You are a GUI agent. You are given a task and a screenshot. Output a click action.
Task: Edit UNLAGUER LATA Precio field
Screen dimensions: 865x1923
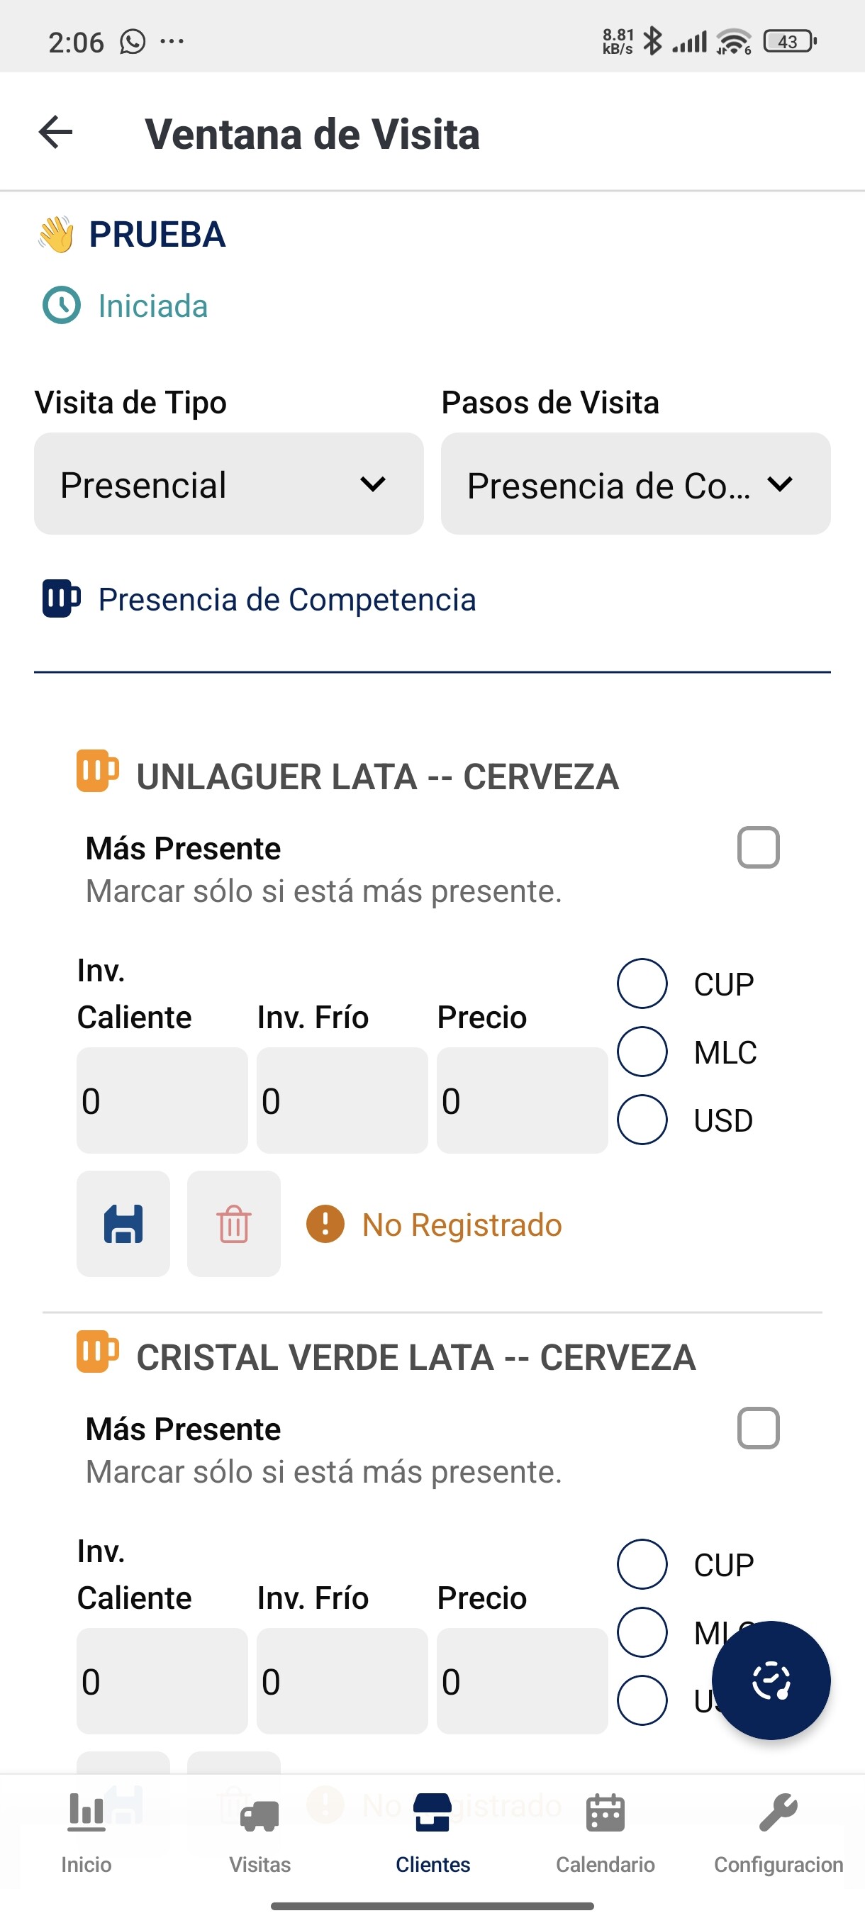click(x=522, y=1100)
